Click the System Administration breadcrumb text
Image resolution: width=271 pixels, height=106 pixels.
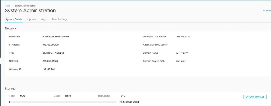pyautogui.click(x=25, y=6)
